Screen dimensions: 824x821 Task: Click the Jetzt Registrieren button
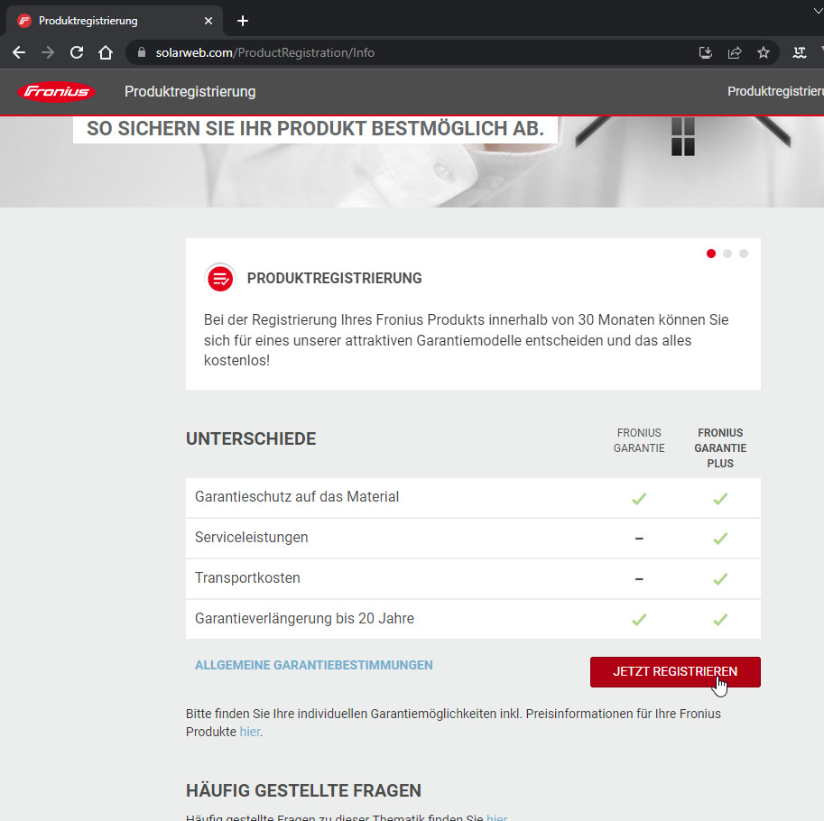click(x=675, y=672)
